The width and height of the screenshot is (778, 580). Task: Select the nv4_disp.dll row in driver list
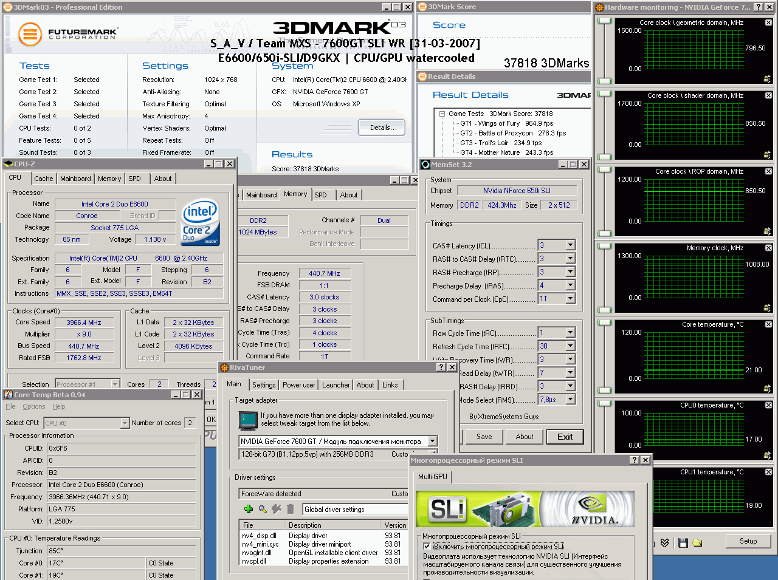(322, 536)
